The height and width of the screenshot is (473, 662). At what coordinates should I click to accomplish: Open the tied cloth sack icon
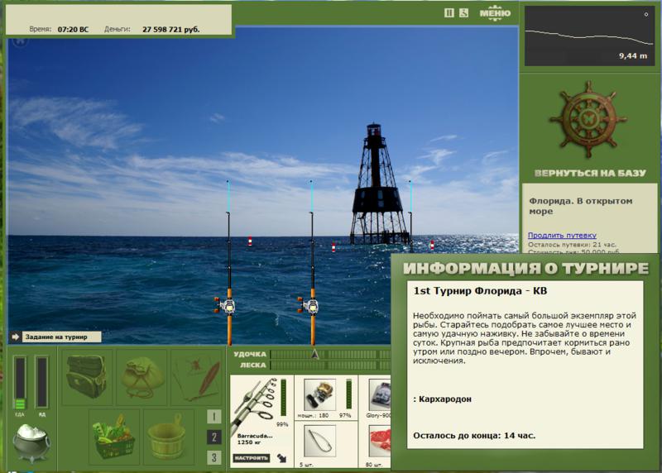(142, 376)
